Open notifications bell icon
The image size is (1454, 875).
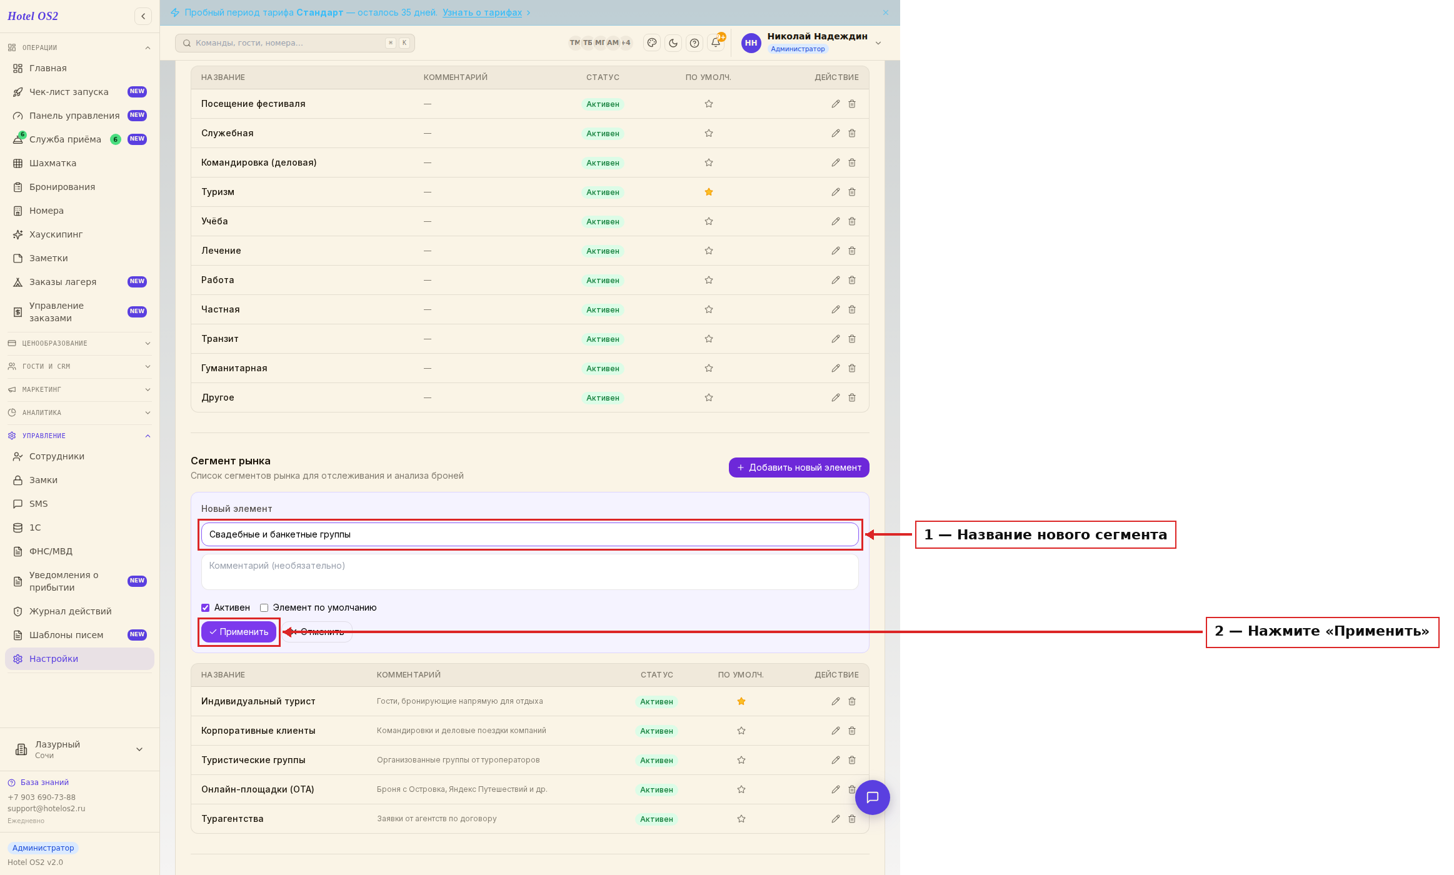click(x=716, y=43)
